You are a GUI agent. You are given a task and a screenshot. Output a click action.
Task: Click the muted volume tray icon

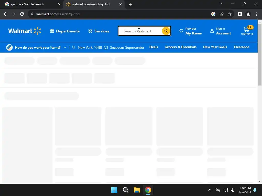click(x=233, y=190)
